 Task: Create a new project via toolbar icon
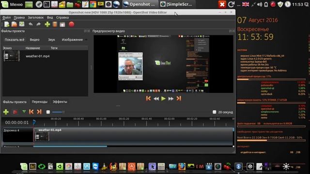(x=7, y=25)
